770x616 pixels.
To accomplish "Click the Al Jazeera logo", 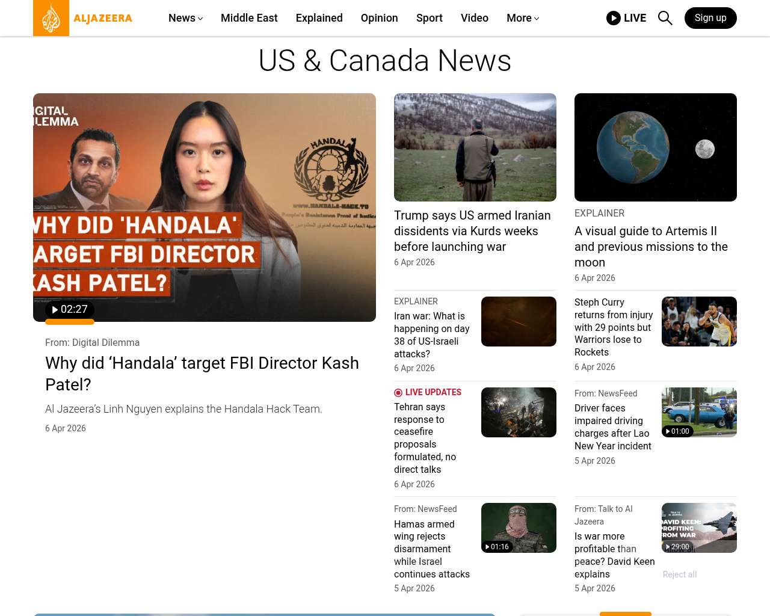I will pos(83,18).
